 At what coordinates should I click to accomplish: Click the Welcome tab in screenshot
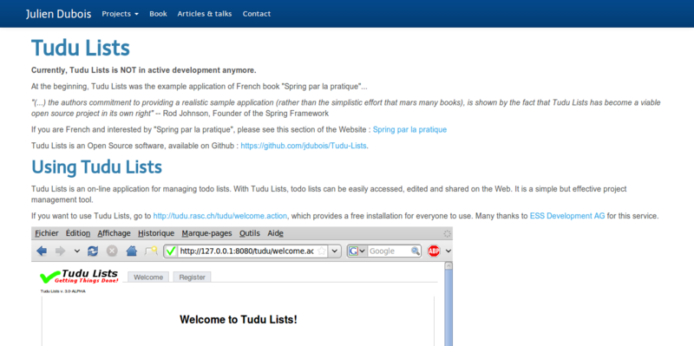click(x=148, y=277)
